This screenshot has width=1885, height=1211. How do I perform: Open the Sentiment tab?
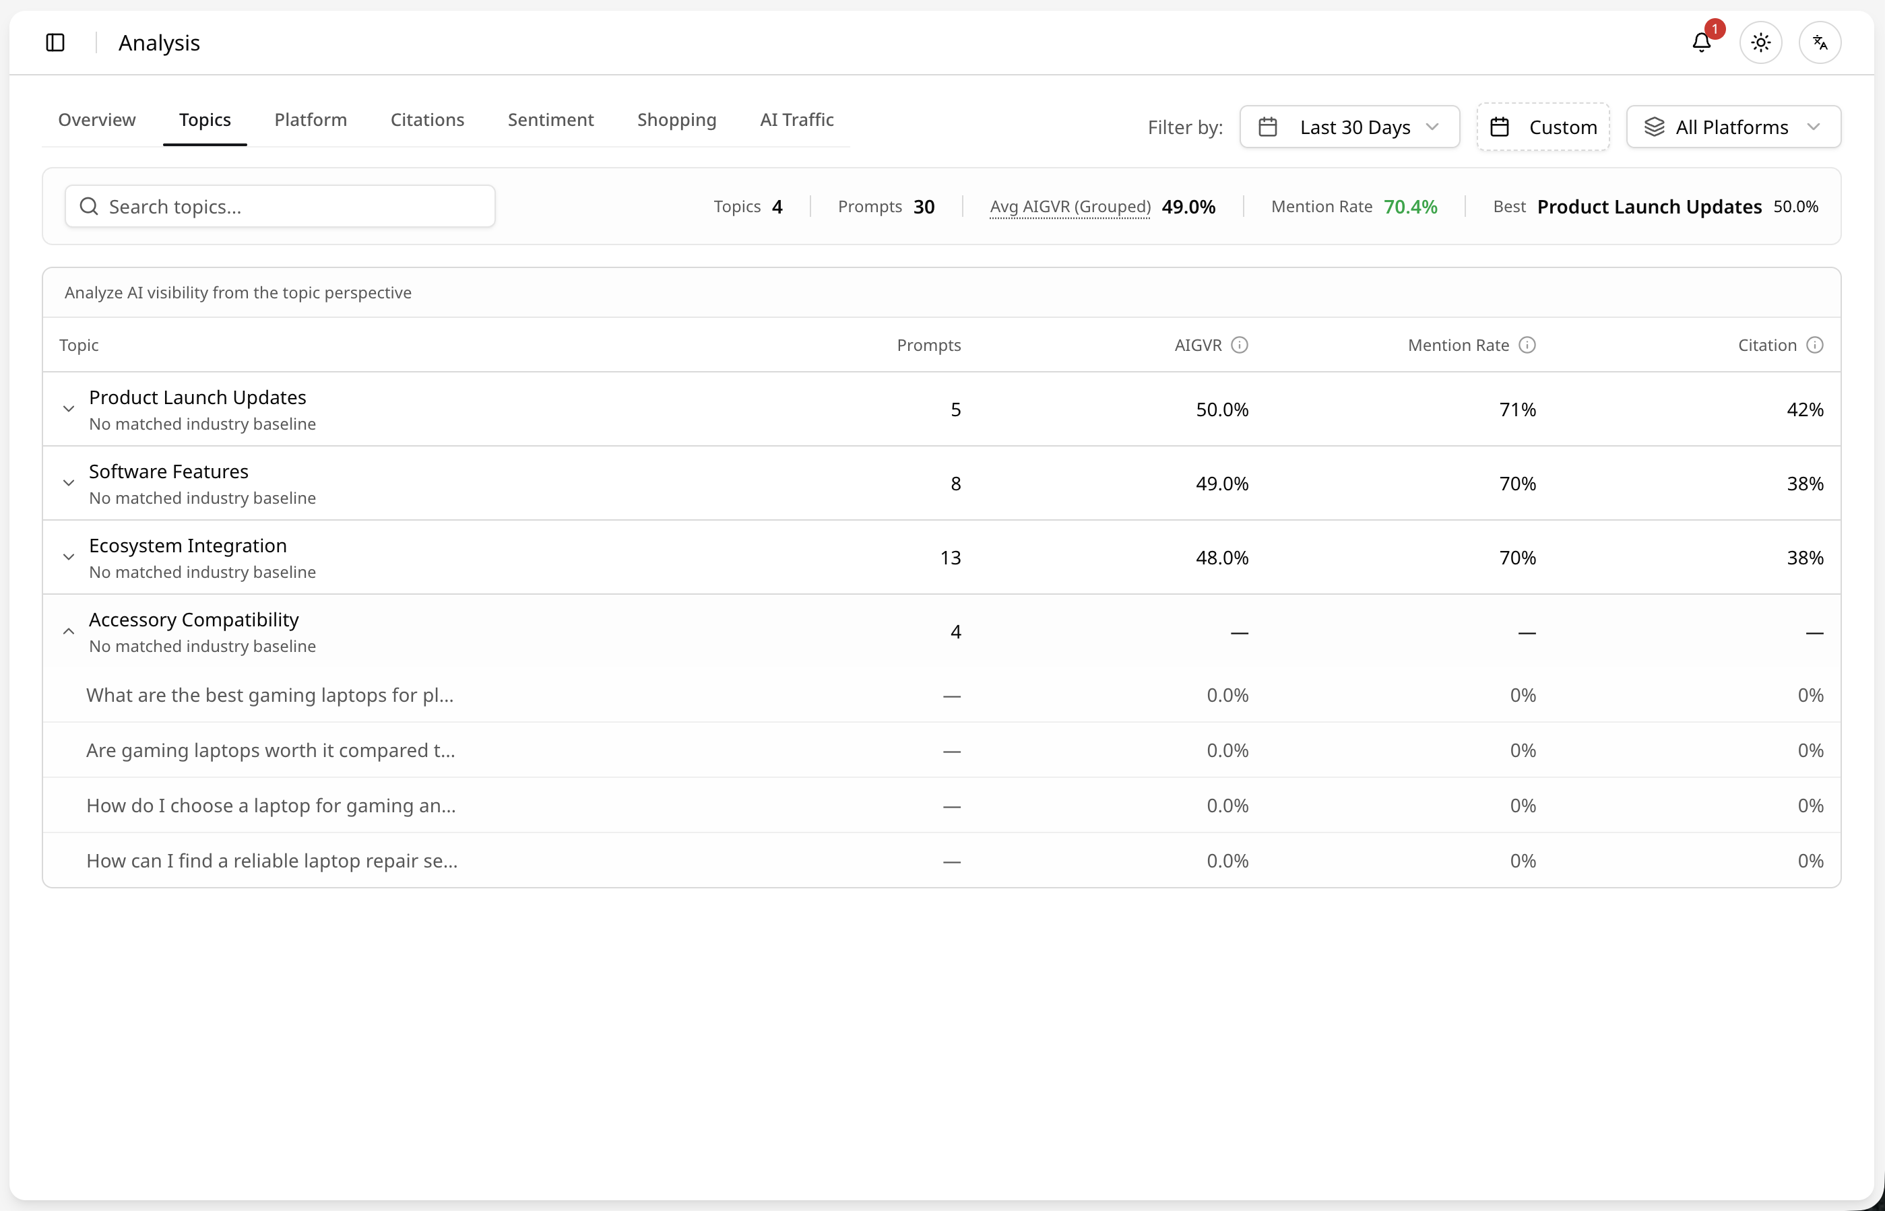tap(550, 119)
